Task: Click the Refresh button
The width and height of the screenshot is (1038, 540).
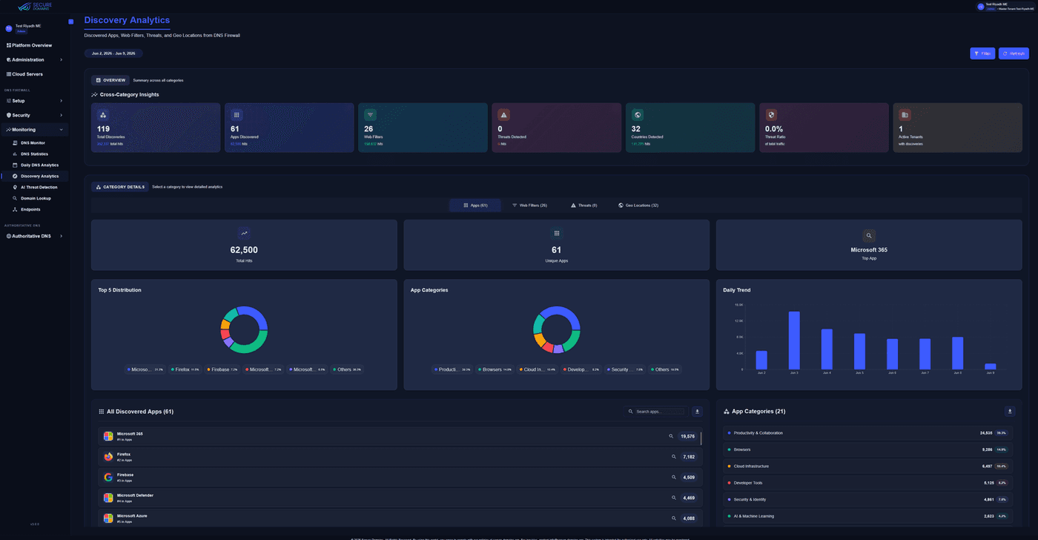Action: [x=1014, y=53]
